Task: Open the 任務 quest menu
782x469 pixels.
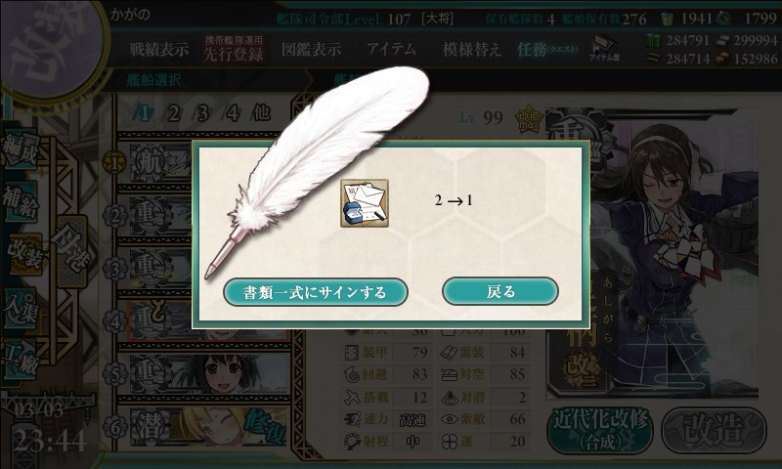Action: point(547,49)
